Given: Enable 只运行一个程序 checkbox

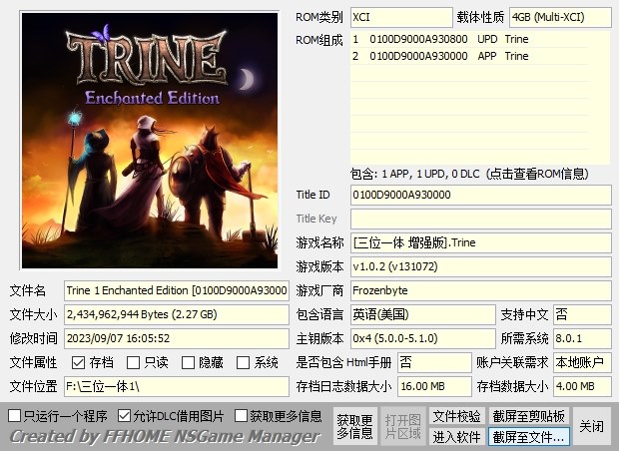Looking at the screenshot, I should coord(15,415).
